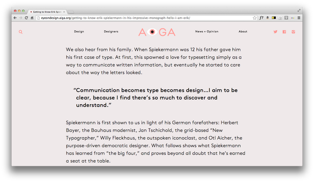The width and height of the screenshot is (314, 182).
Task: Open the Chrome hamburger menu
Action: point(299,18)
